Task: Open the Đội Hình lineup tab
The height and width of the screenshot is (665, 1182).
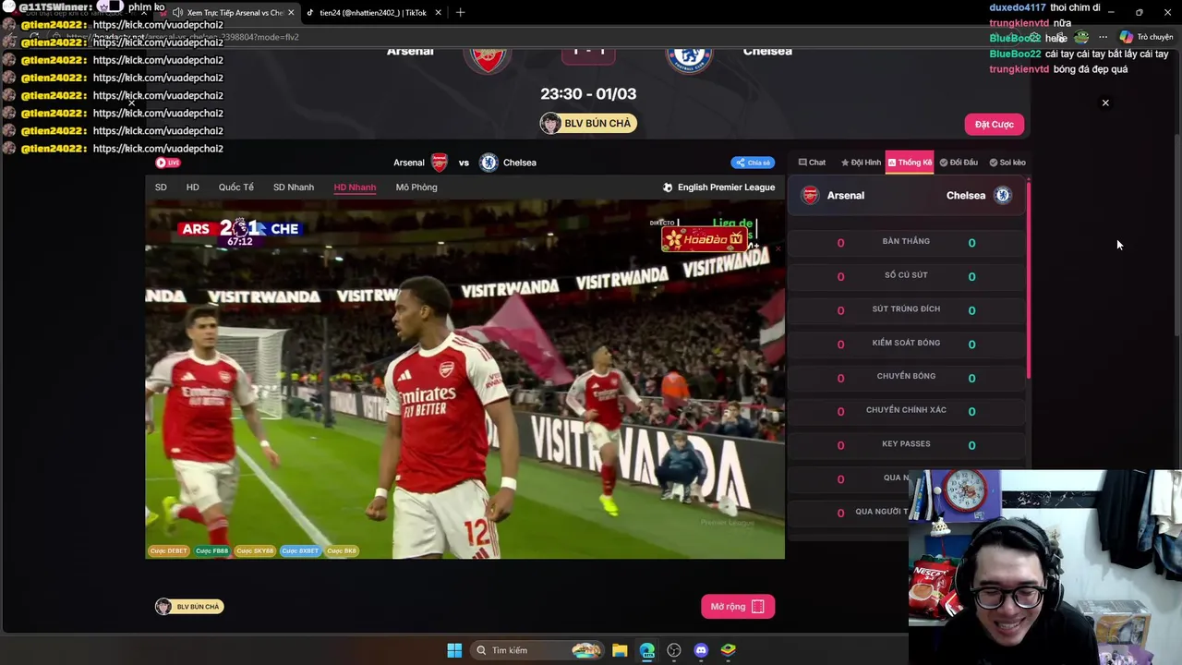Action: pos(861,163)
